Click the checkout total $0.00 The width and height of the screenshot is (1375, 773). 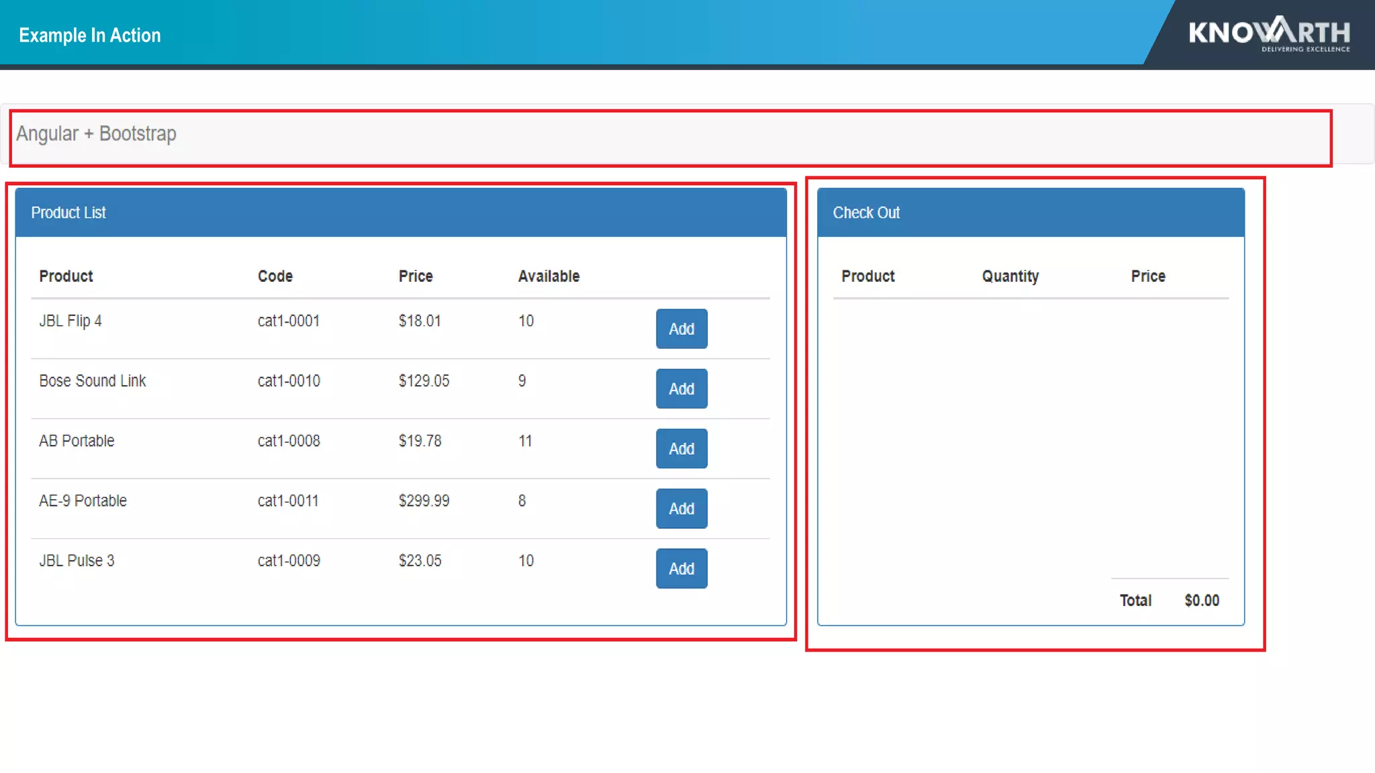tap(1202, 601)
